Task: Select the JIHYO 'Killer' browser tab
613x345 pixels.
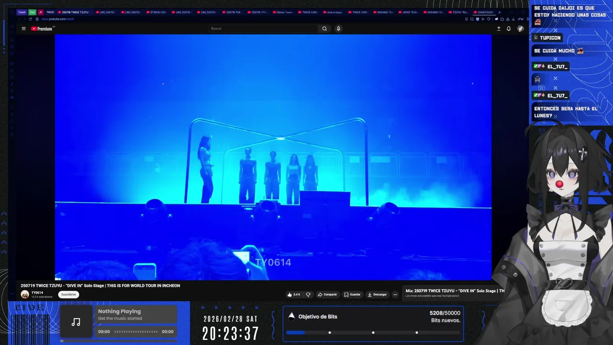Action: tap(409, 12)
